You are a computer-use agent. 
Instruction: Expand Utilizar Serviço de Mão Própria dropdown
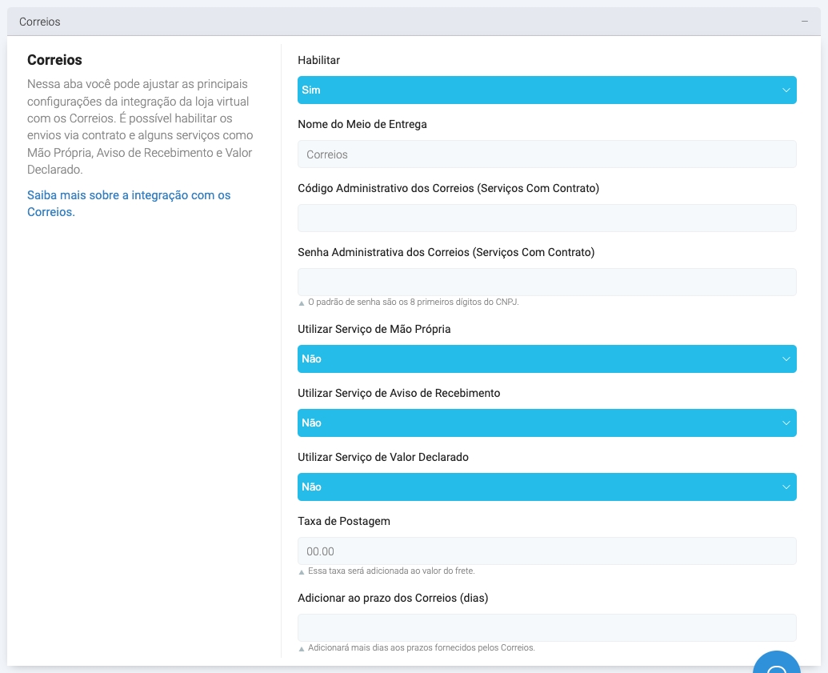click(x=546, y=359)
